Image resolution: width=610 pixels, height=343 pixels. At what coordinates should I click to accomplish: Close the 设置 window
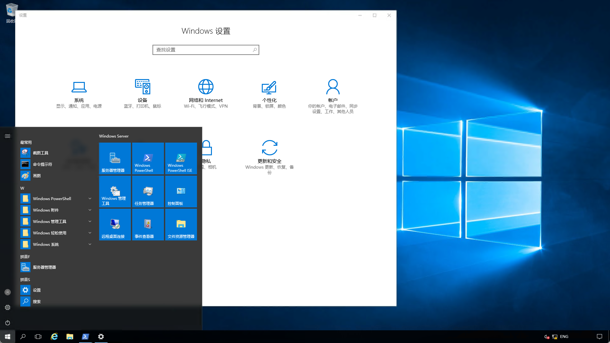coord(389,15)
